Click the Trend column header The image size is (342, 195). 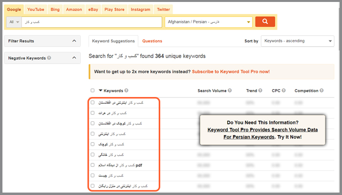tap(252, 91)
